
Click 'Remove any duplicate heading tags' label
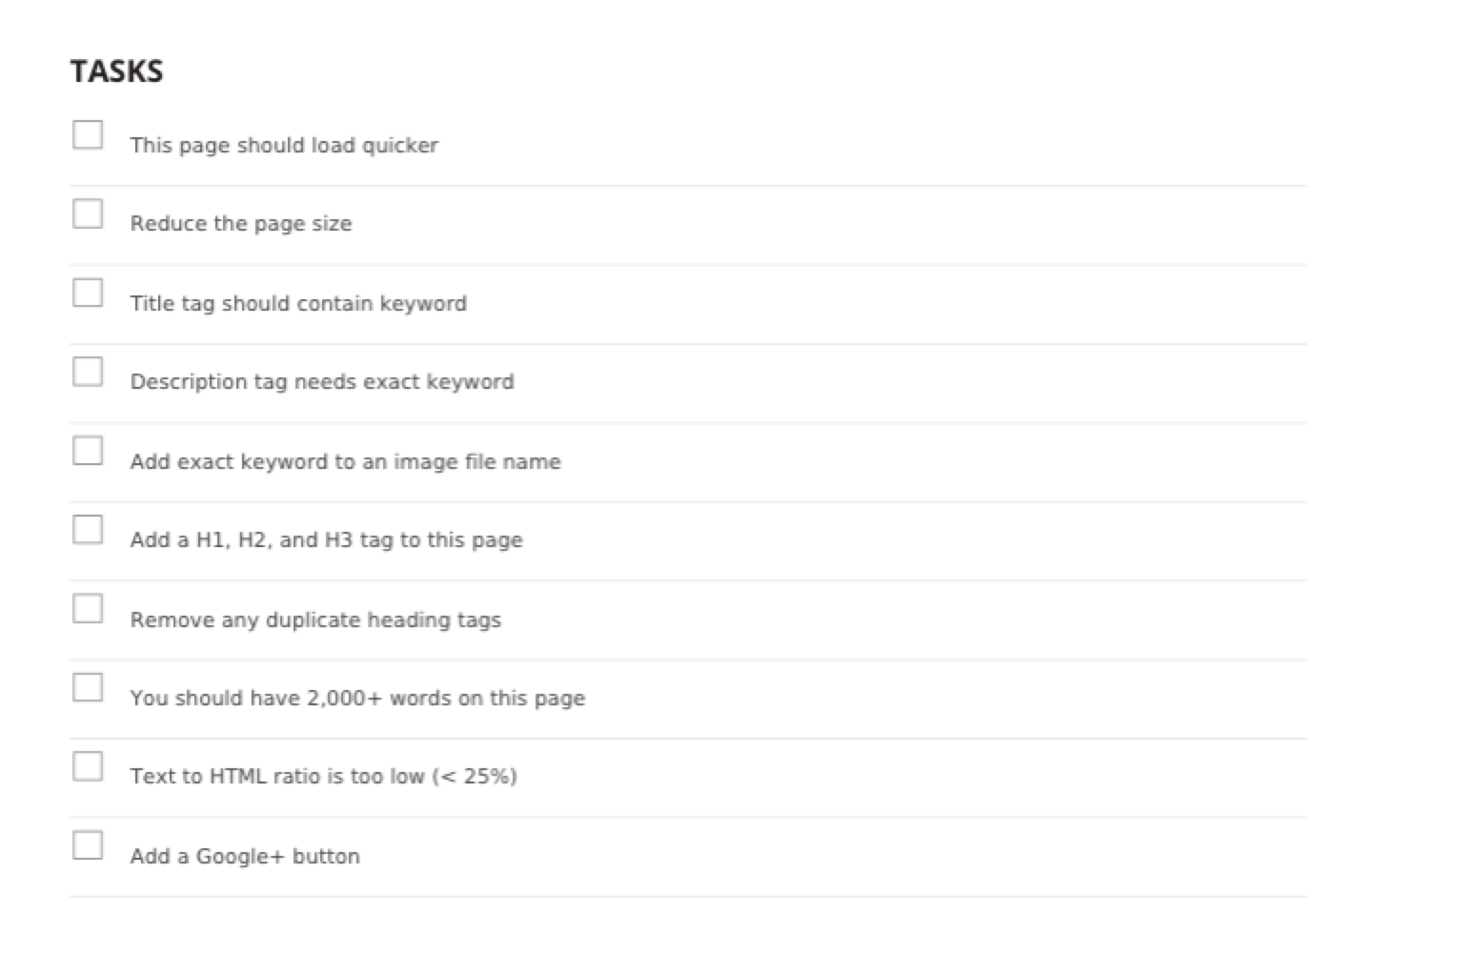315,620
